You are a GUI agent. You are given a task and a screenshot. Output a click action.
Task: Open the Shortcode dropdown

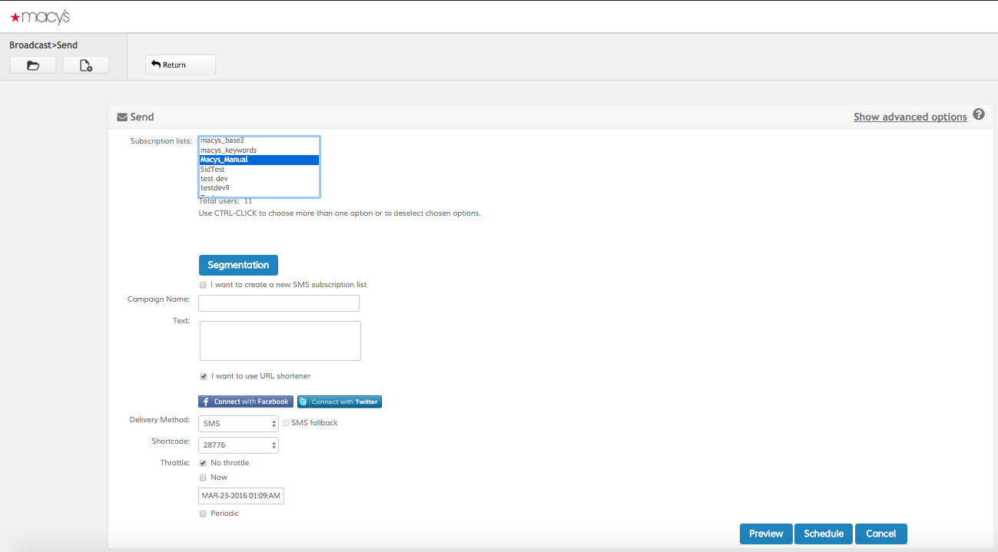click(x=238, y=445)
